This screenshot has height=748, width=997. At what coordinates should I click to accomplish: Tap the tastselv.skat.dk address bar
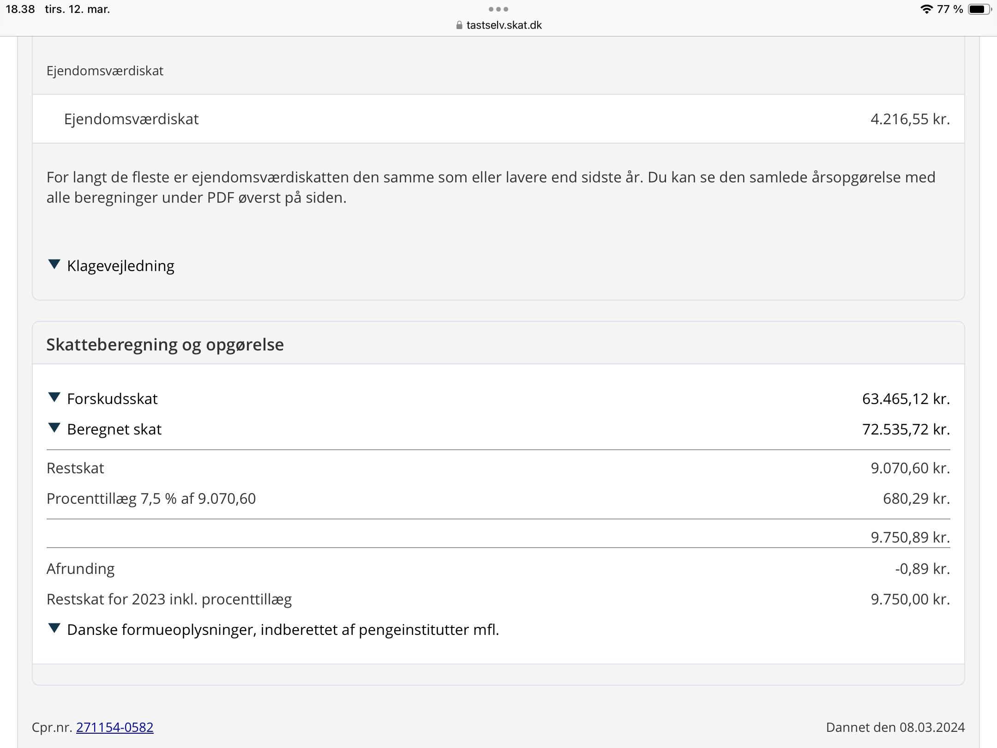(x=504, y=25)
